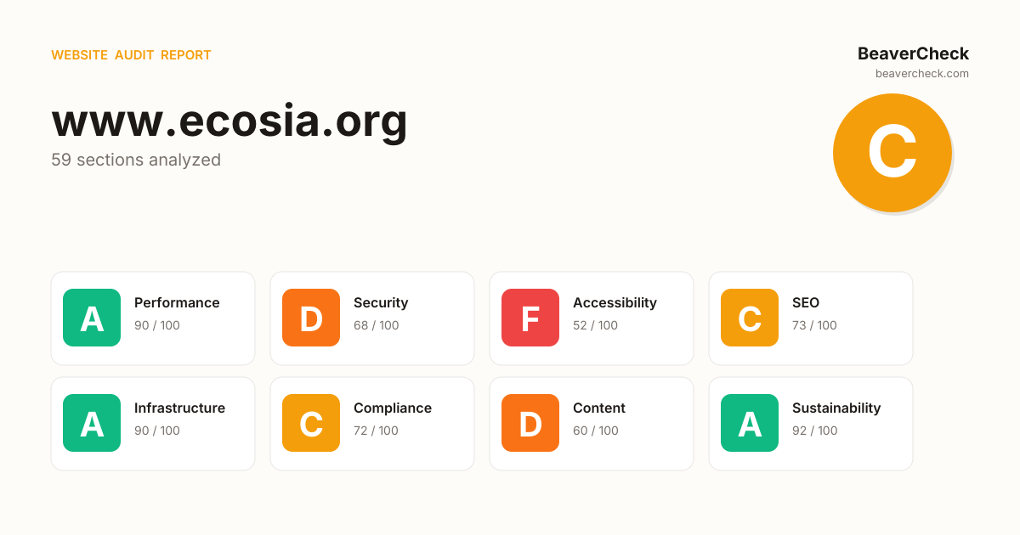Click the Accessibility 52 / 100 score

click(x=596, y=325)
